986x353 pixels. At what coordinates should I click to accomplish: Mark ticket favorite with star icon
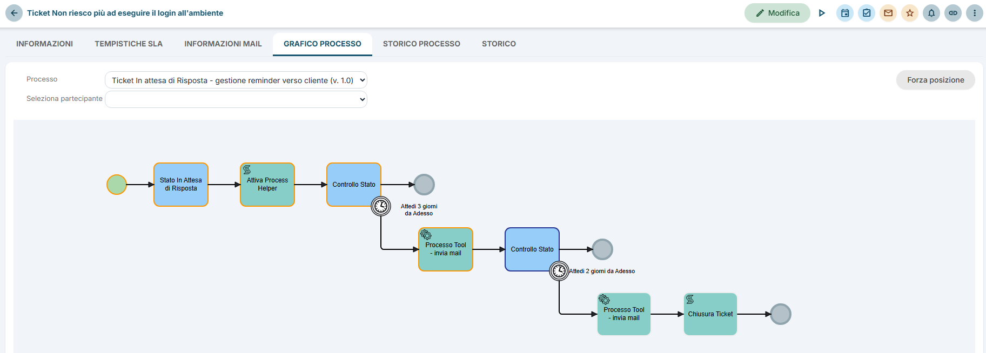(x=910, y=13)
